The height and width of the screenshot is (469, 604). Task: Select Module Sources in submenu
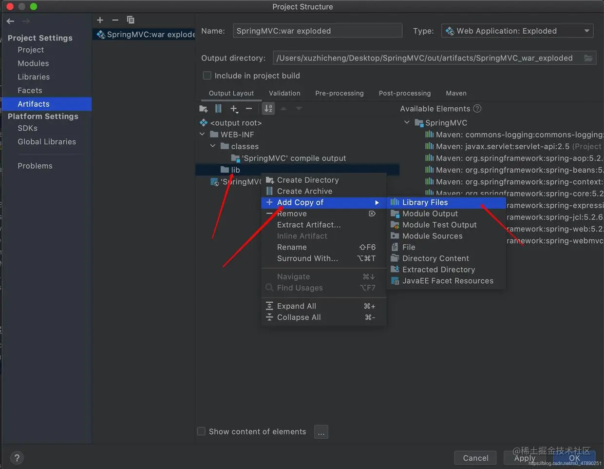(447, 236)
